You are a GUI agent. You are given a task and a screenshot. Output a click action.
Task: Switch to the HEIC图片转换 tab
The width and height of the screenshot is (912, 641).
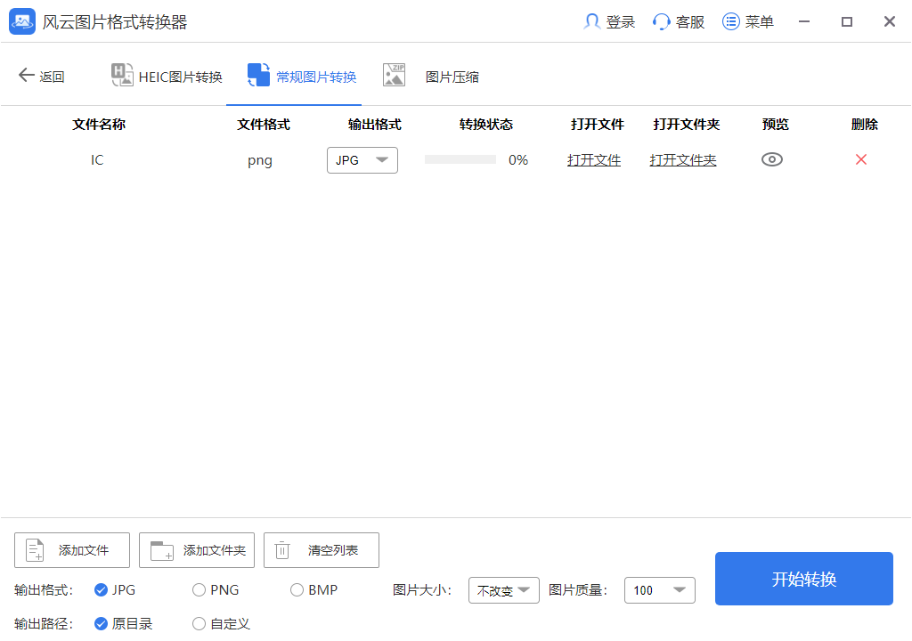pos(167,75)
